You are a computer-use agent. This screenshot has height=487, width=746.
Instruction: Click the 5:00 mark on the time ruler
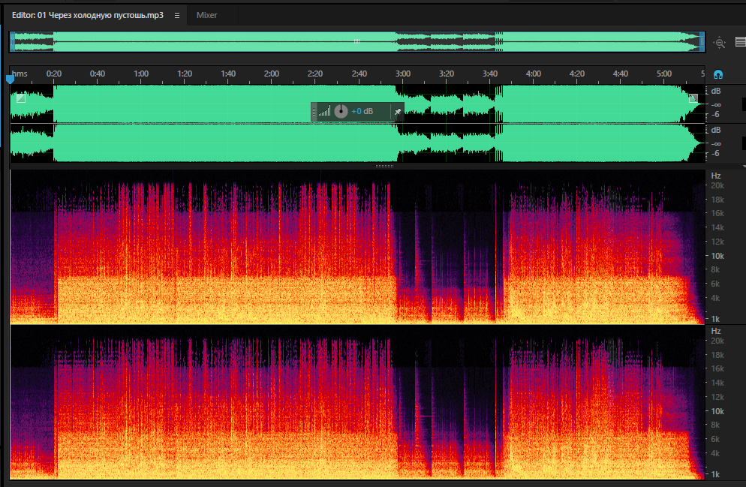(664, 74)
